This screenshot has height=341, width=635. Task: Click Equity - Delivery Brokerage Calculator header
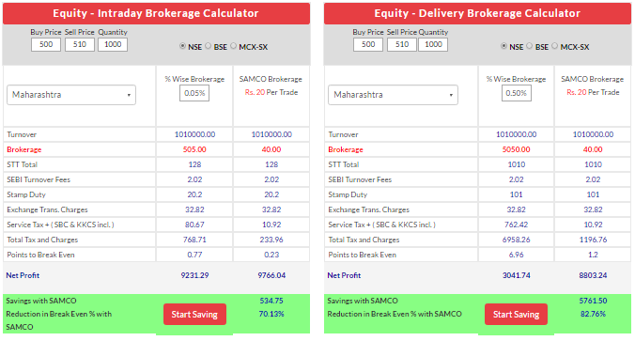point(477,13)
